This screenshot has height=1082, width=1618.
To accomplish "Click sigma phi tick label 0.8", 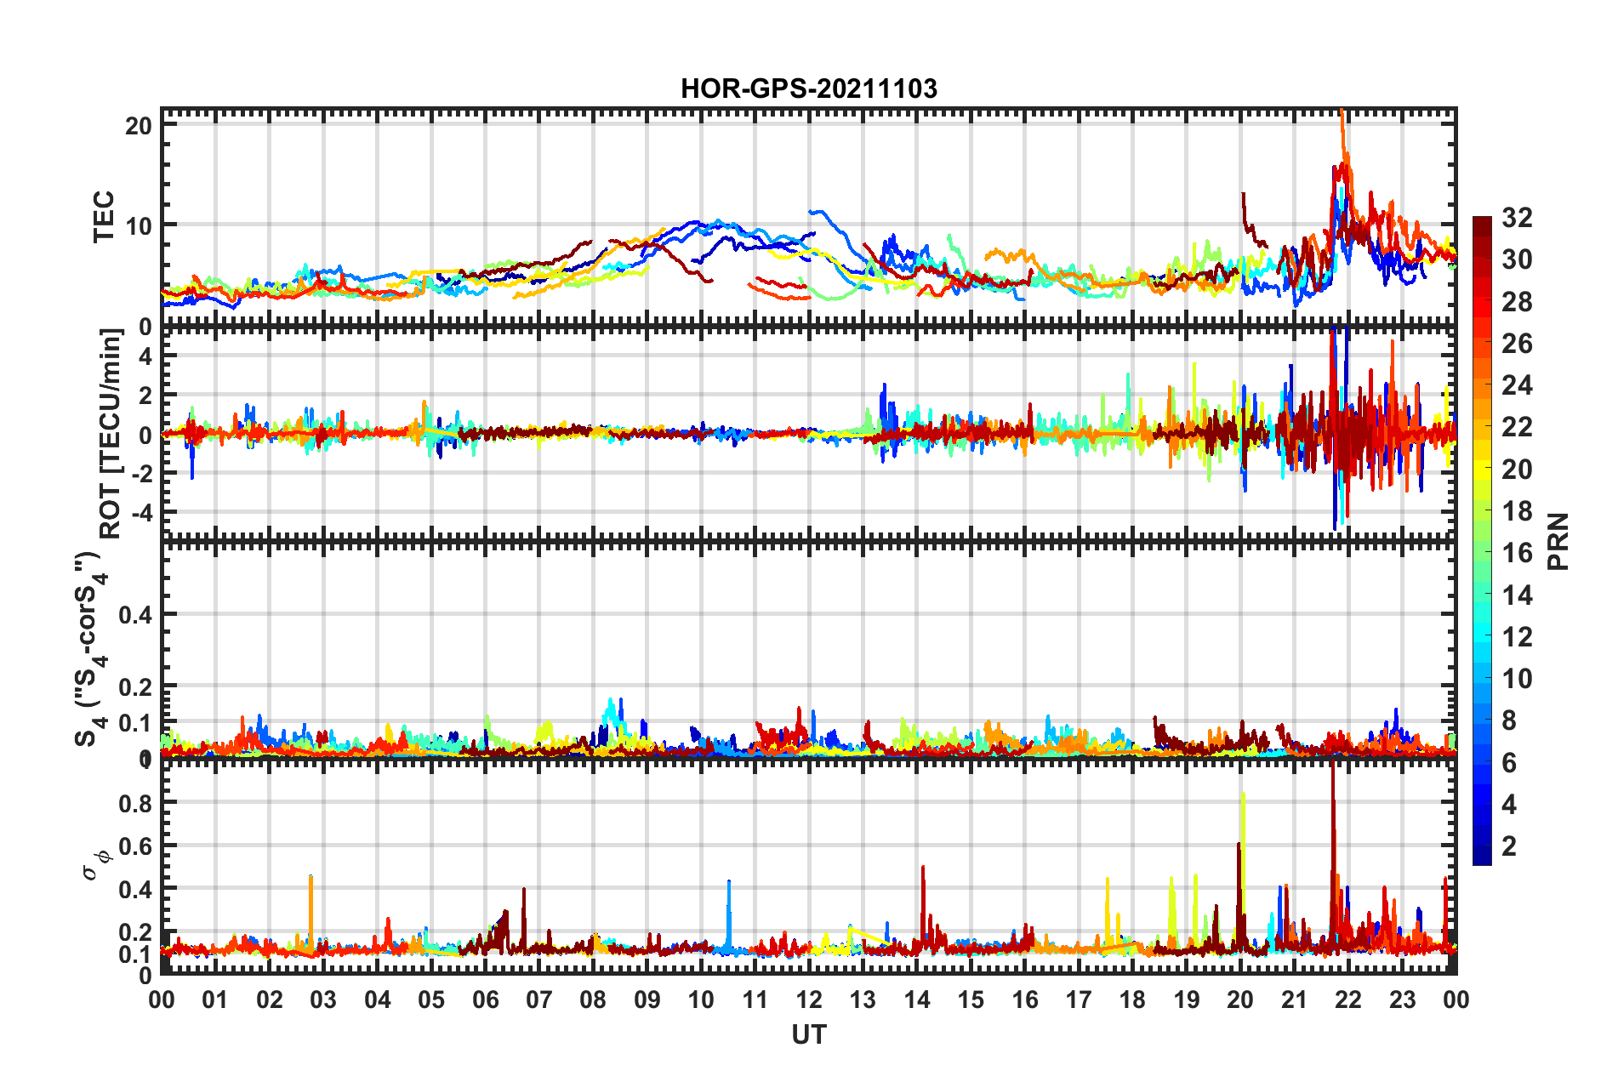I will (x=135, y=803).
